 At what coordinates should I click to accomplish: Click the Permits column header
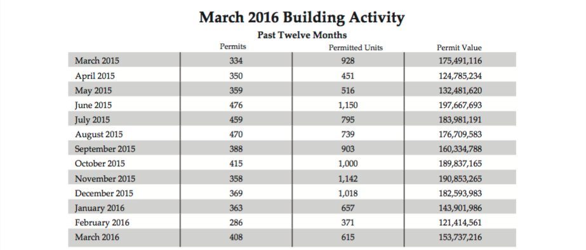(233, 47)
